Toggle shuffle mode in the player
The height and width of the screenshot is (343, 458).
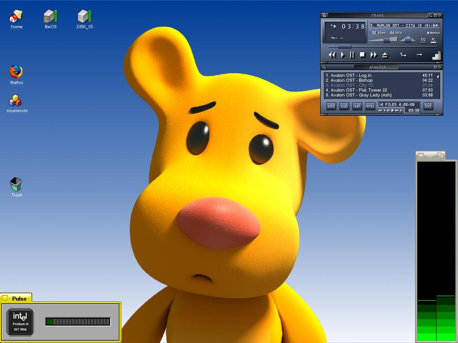[403, 54]
